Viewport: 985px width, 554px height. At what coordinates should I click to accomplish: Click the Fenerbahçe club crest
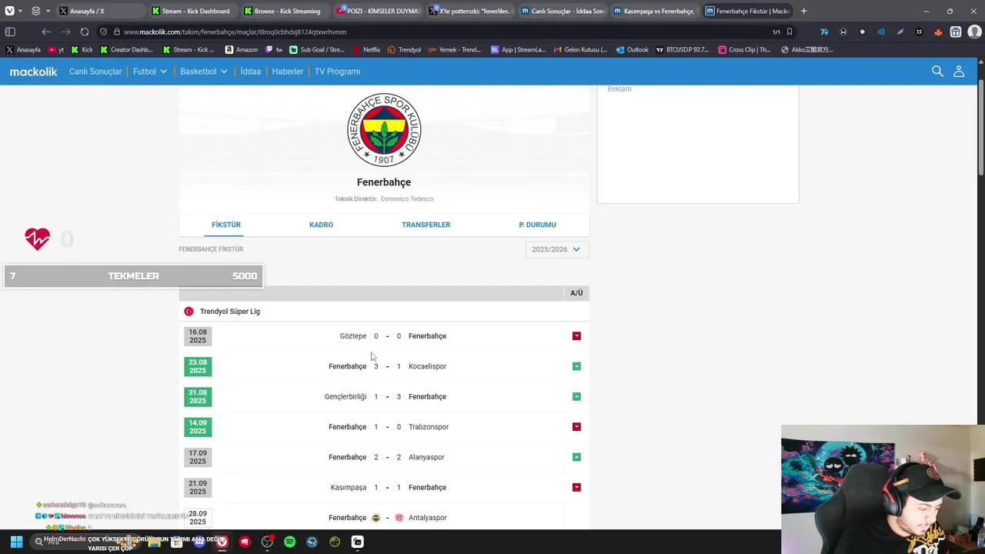[384, 129]
